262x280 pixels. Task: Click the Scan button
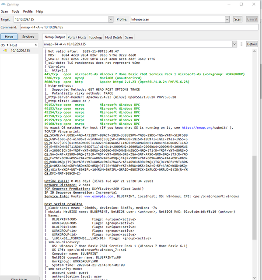point(238,19)
